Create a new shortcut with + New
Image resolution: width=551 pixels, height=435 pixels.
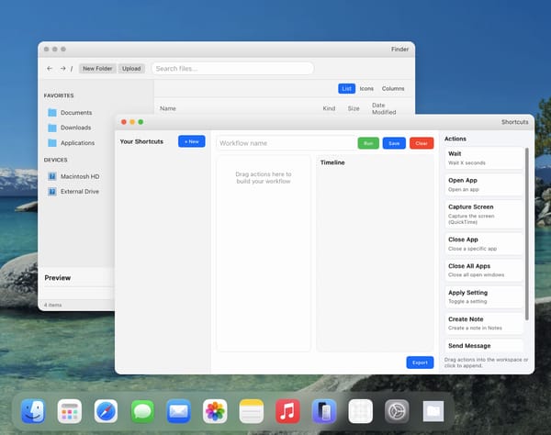(192, 141)
